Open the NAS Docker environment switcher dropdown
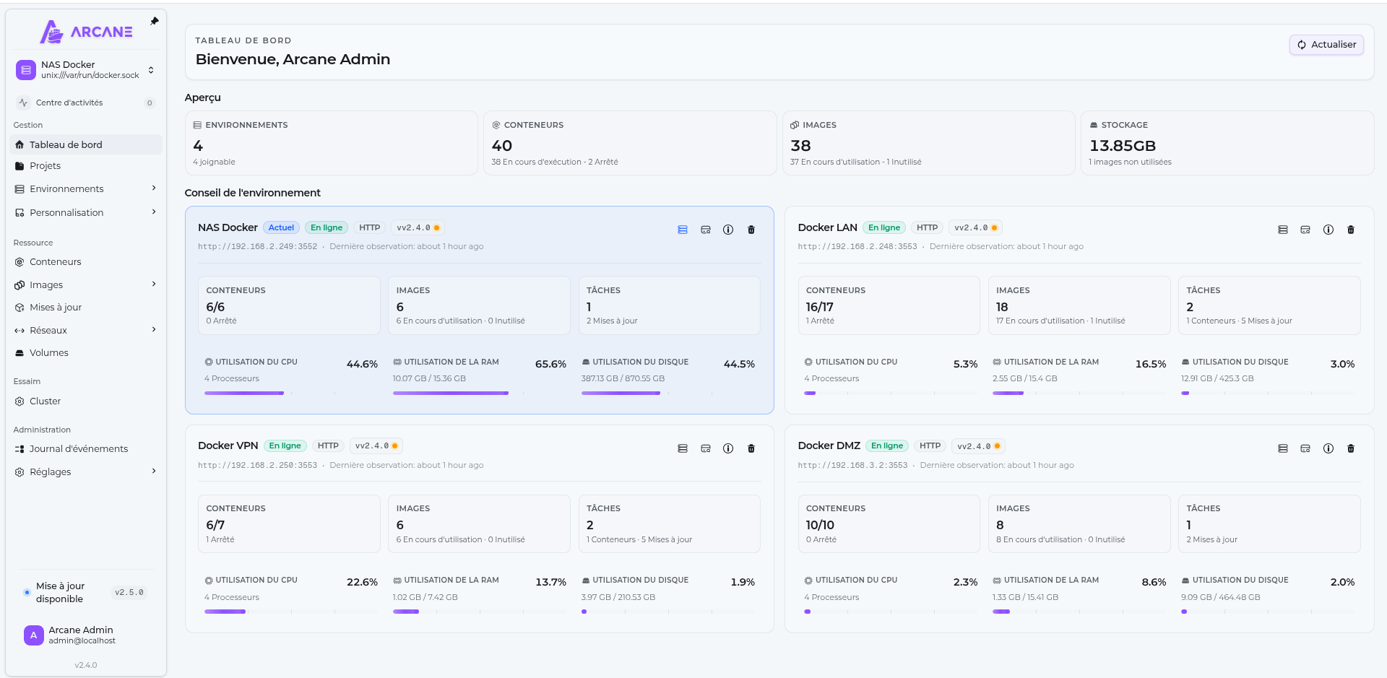 [x=86, y=70]
